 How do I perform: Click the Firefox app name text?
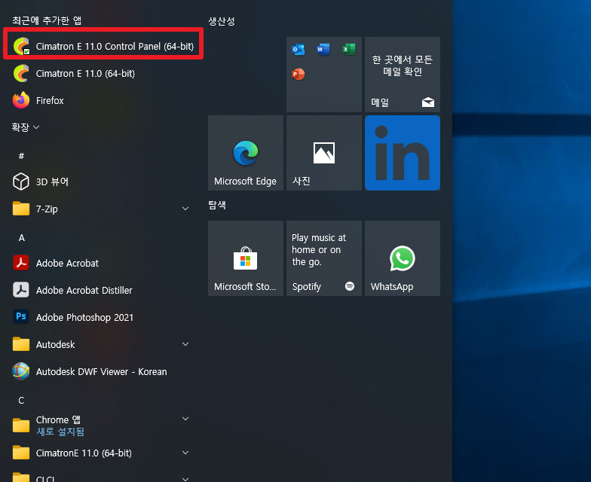(x=50, y=101)
